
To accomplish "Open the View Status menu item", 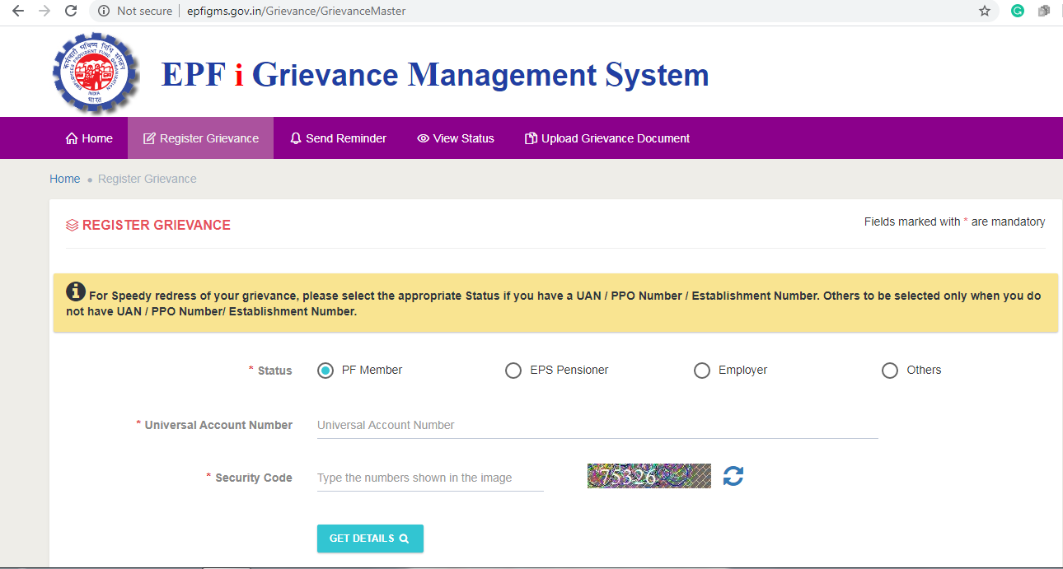I will (456, 138).
